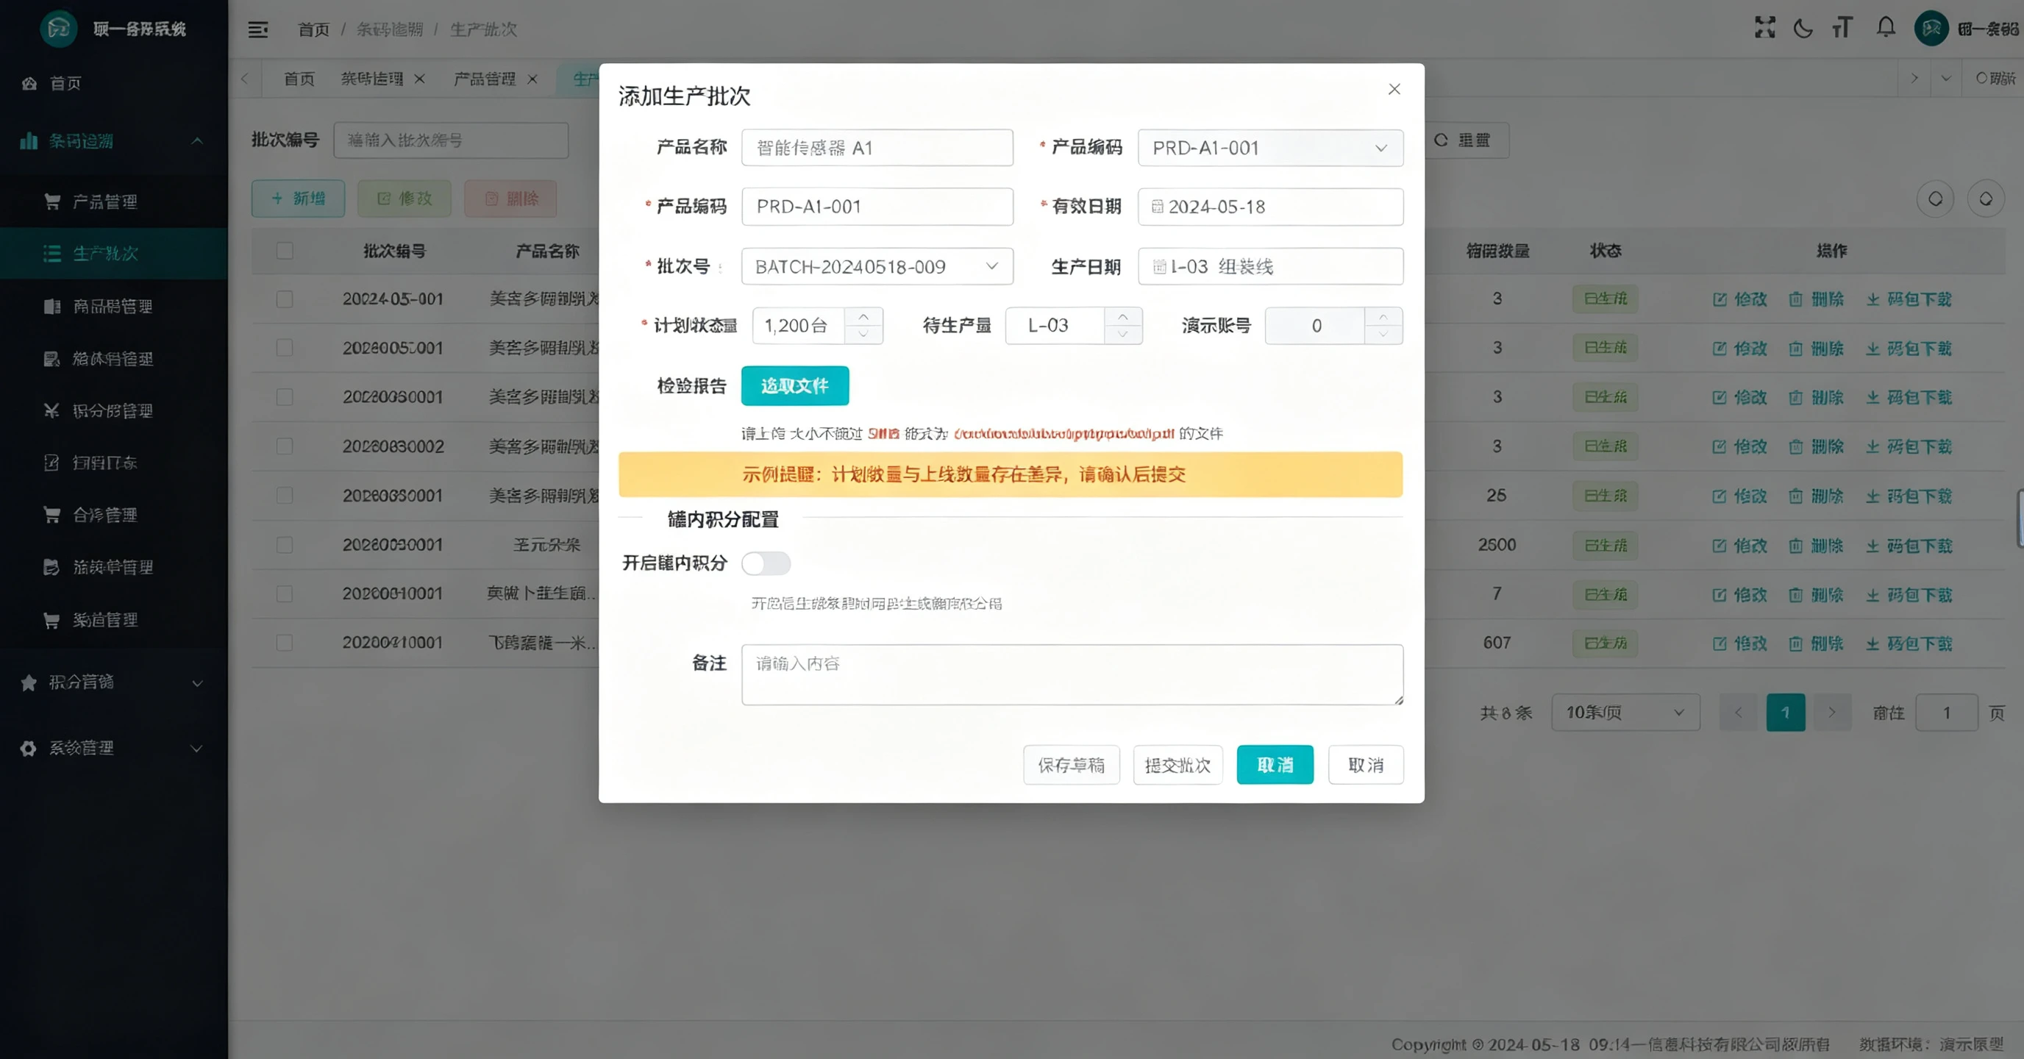2024x1059 pixels.
Task: Select 生产批次 sidebar item
Action: [x=114, y=253]
